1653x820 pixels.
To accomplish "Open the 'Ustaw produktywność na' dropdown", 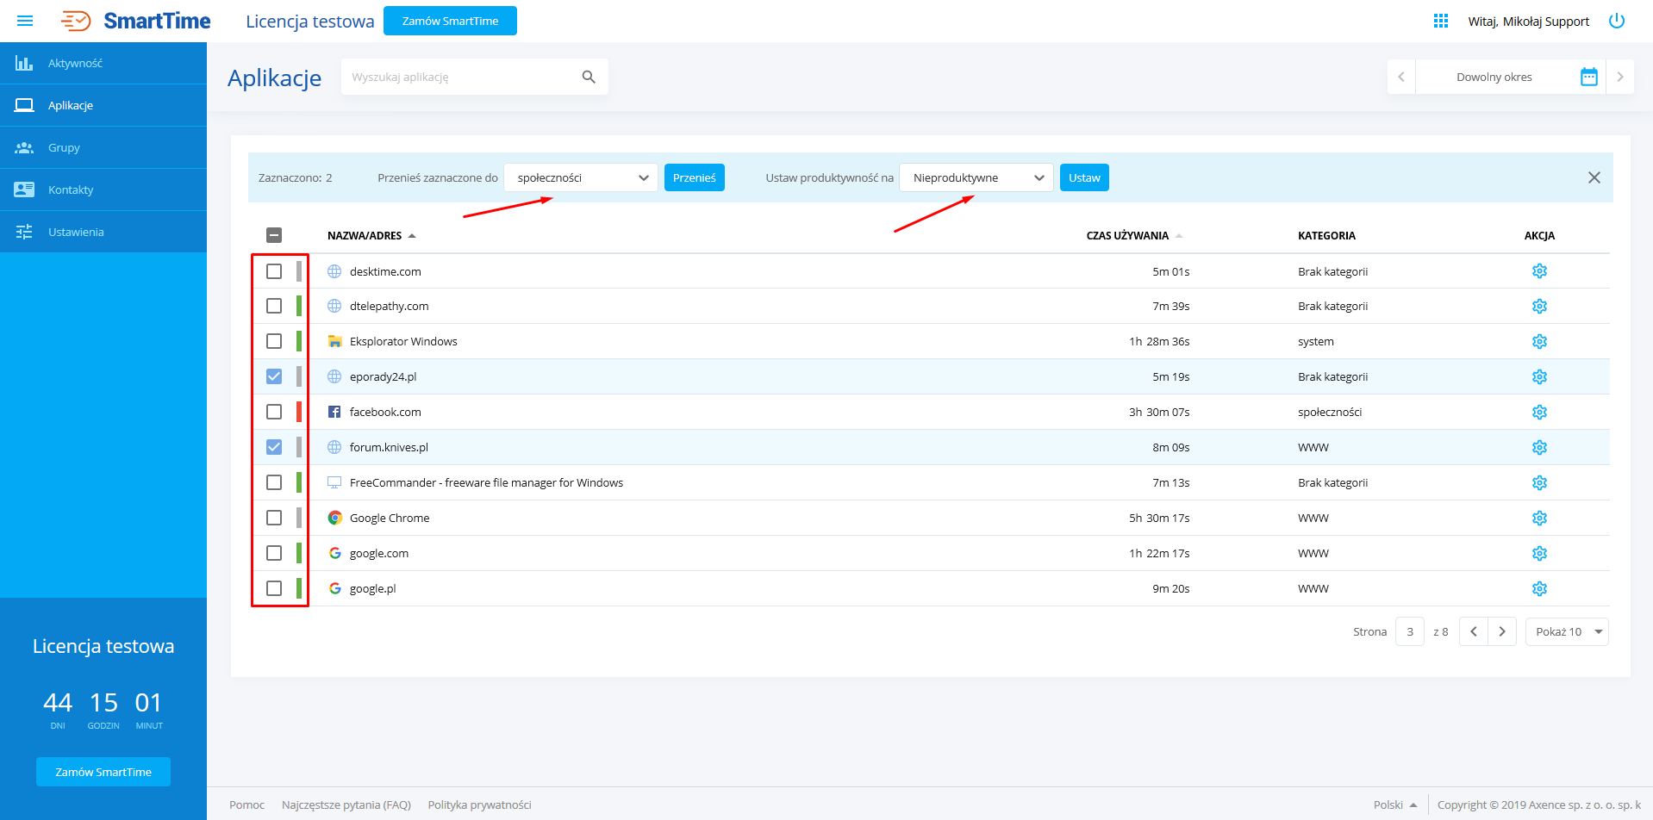I will click(975, 177).
